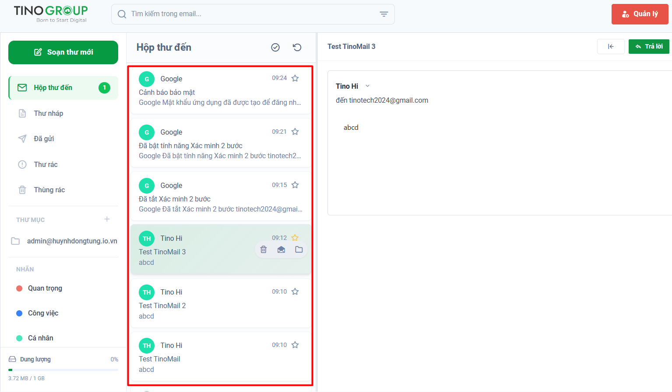Click Google avatar on the 09:21 email

tap(147, 132)
